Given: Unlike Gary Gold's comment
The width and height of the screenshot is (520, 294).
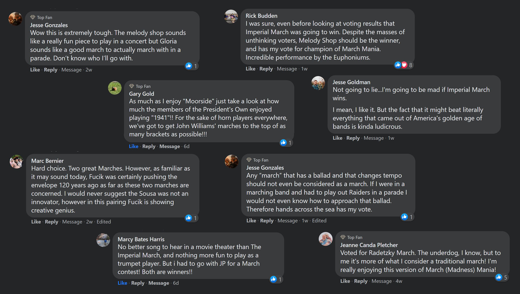Looking at the screenshot, I should point(133,146).
